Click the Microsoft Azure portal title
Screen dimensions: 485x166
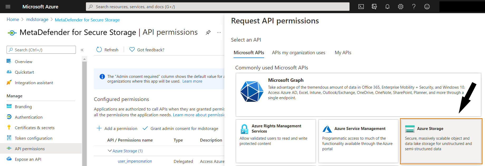40,7
